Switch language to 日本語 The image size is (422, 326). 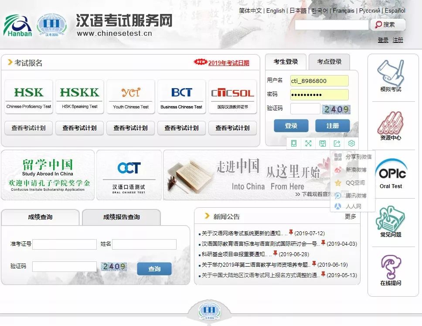click(x=298, y=11)
